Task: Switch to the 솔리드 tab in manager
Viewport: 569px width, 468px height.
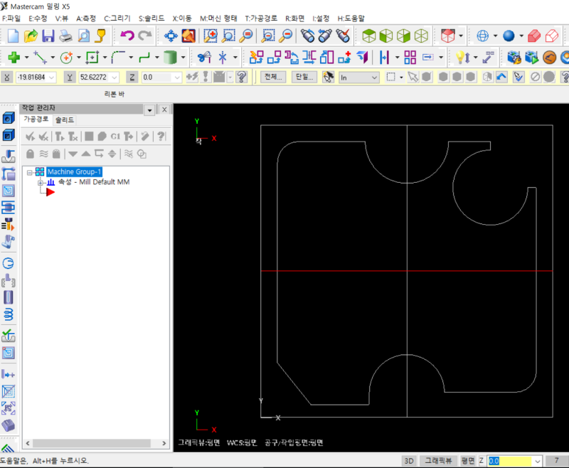Action: 65,120
